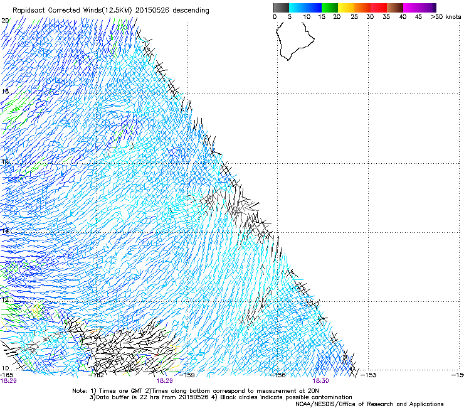Click the longitude label -159

[187, 375]
